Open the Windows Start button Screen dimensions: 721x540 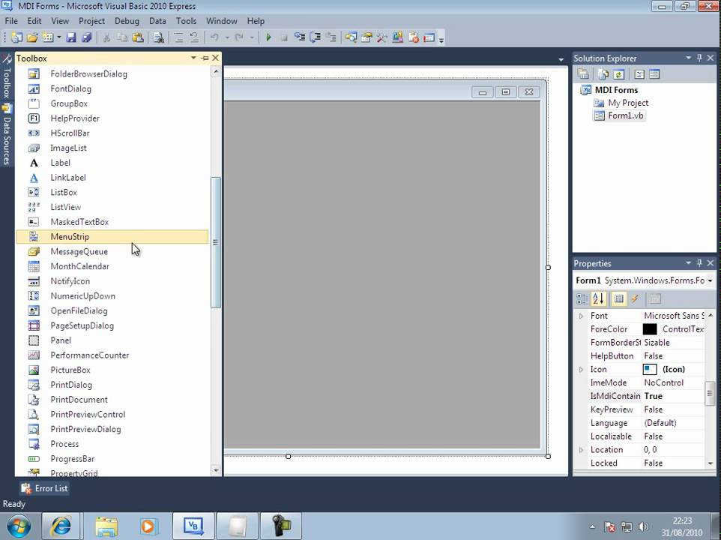(x=19, y=526)
